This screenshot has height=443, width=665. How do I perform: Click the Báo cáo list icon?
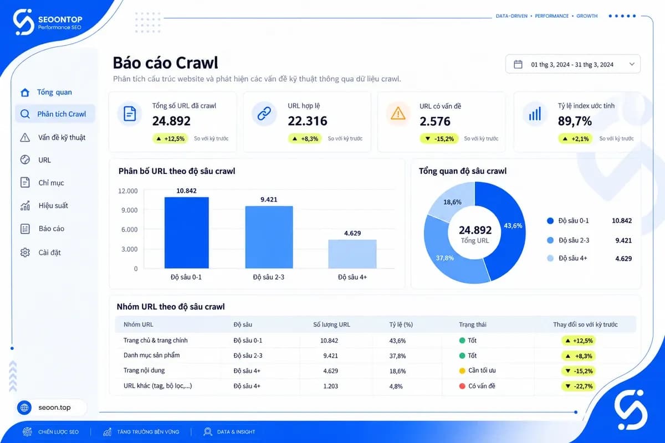click(x=25, y=229)
